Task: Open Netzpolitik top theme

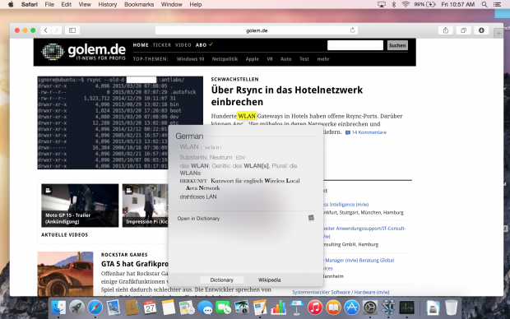Action: pos(225,59)
